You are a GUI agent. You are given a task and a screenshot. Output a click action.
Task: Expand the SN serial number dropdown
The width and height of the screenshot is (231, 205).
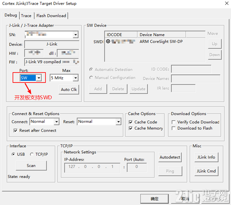(75, 34)
